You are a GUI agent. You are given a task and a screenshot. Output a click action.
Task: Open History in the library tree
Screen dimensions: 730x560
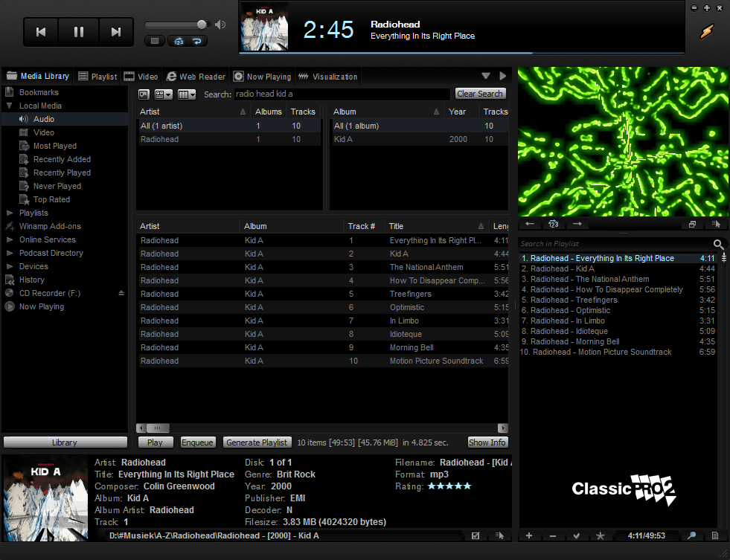coord(32,280)
